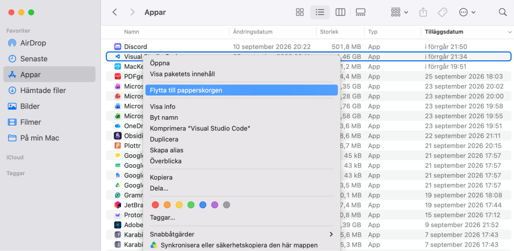Go back with the left chevron
Screen dimensions: 514x251
tap(115, 12)
